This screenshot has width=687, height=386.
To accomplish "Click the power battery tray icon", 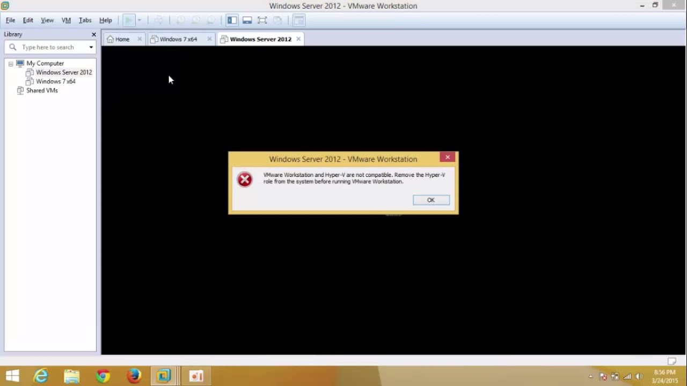I will (x=615, y=376).
